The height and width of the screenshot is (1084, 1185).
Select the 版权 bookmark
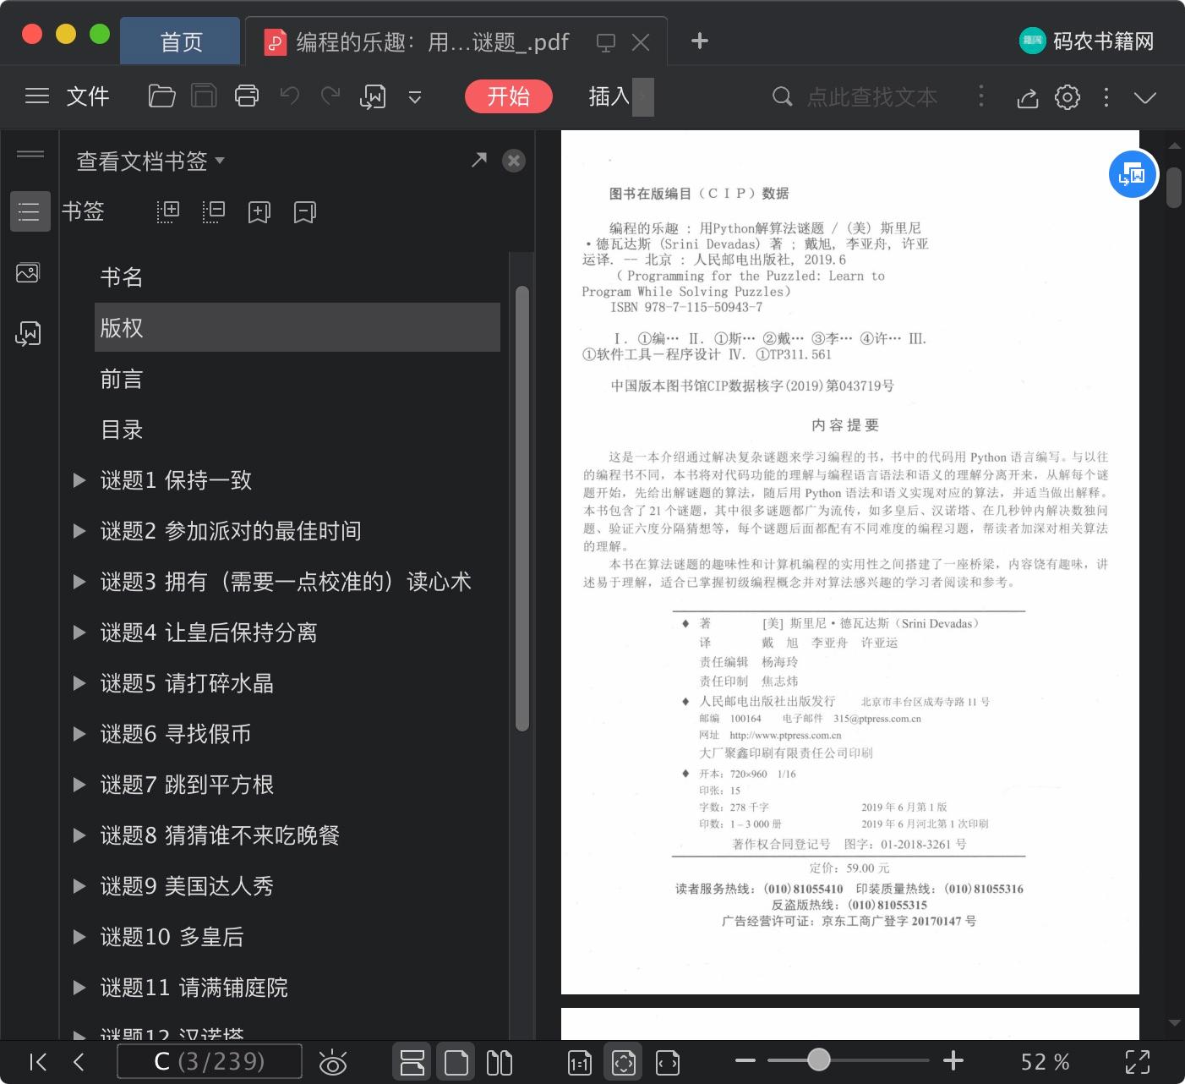pyautogui.click(x=298, y=327)
